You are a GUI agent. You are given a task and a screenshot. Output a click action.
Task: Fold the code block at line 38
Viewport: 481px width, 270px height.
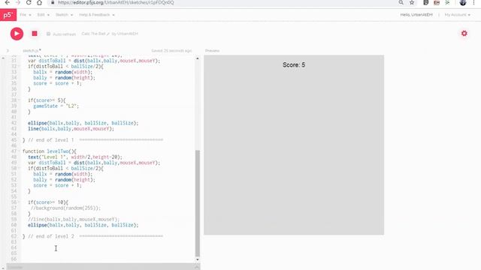click(19, 100)
